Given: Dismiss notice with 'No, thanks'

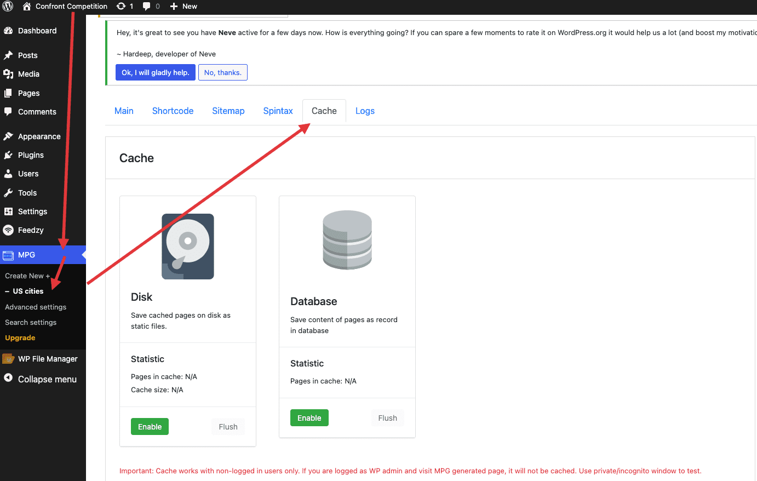Looking at the screenshot, I should click(222, 72).
